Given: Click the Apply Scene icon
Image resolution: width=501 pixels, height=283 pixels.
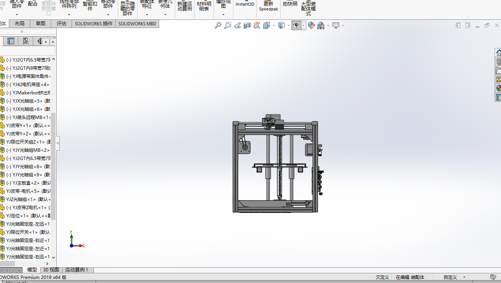Looking at the screenshot, I should (x=321, y=25).
